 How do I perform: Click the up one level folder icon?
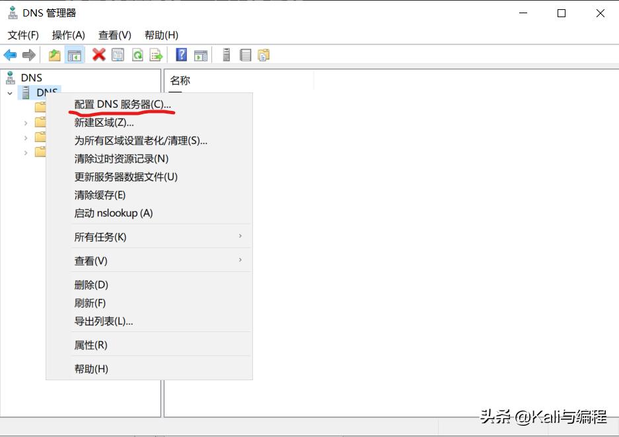click(x=54, y=55)
